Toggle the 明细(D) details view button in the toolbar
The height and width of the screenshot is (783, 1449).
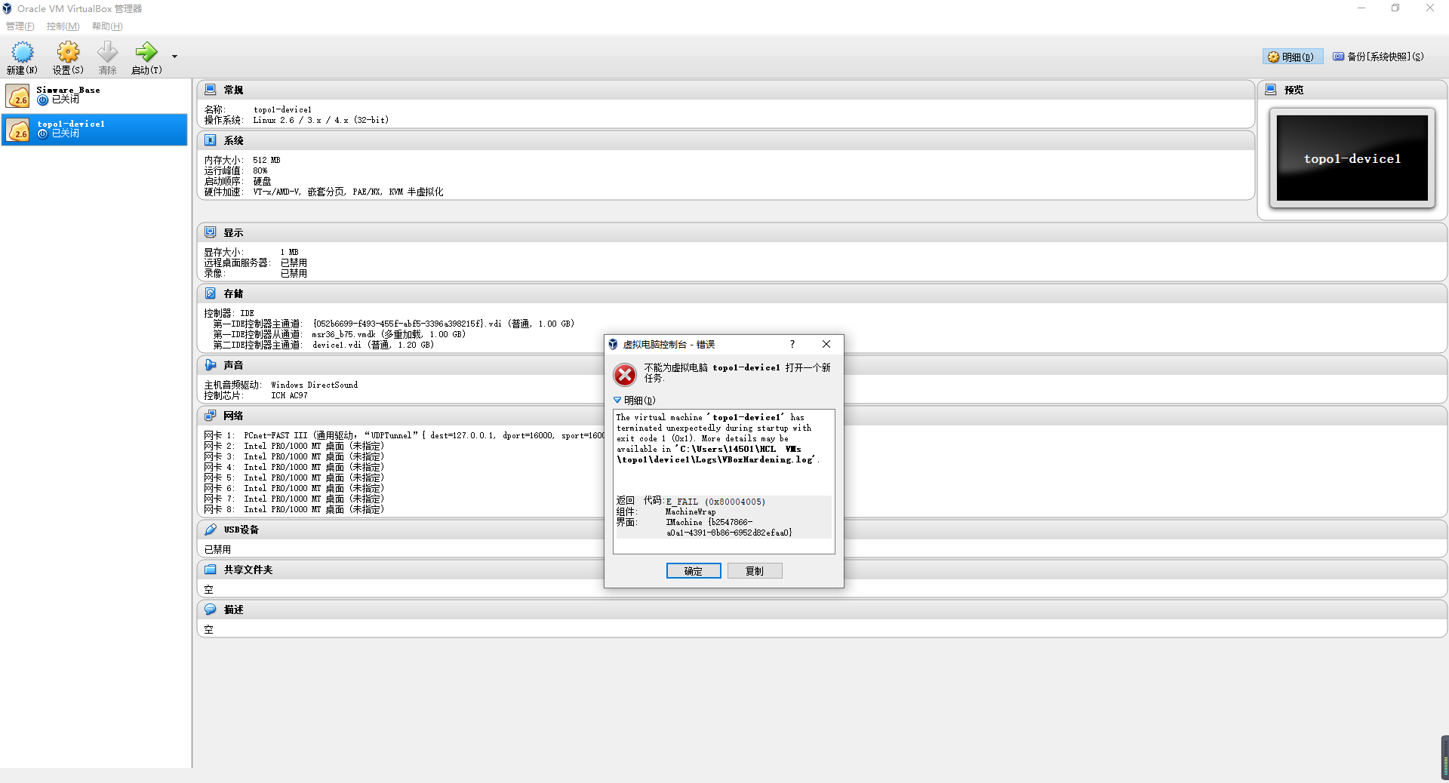[1292, 57]
